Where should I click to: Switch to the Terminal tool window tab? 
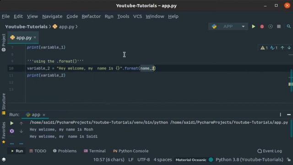tap(95, 151)
